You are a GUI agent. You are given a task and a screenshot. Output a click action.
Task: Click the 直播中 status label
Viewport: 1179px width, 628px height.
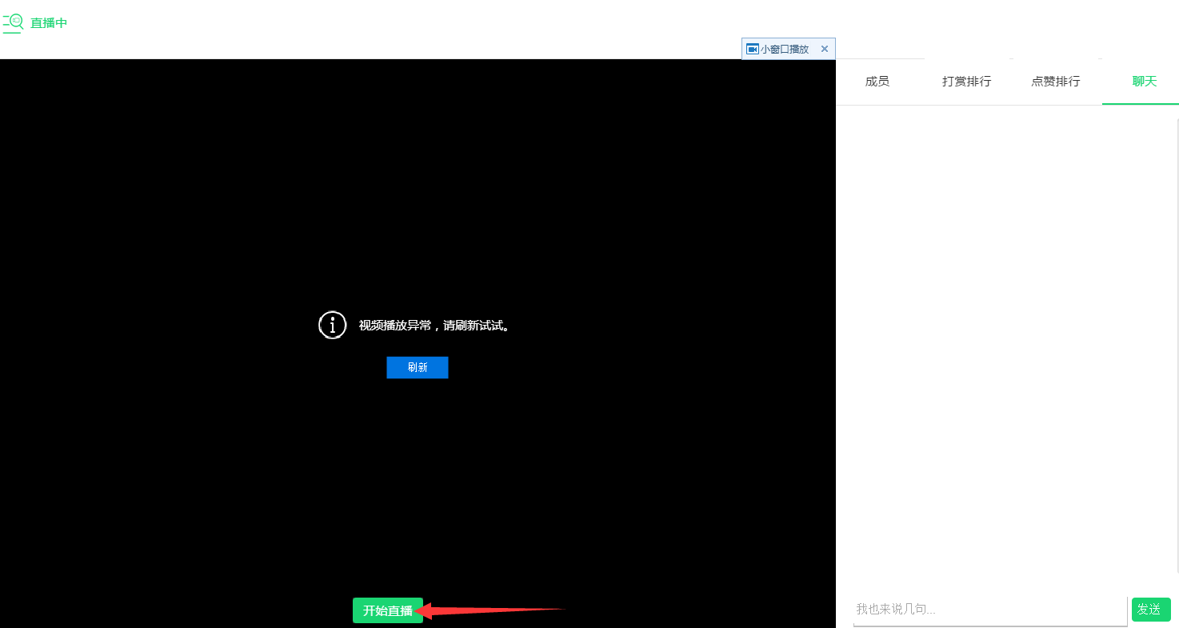[49, 23]
